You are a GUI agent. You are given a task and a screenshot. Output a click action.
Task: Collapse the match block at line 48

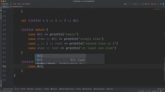coord(13,30)
